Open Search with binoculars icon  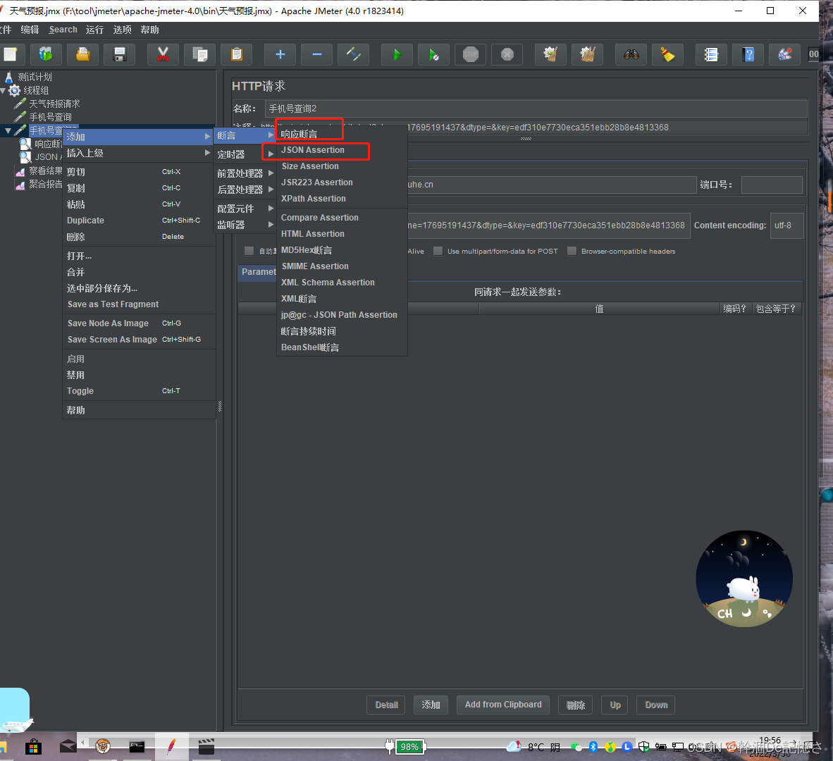pos(631,54)
